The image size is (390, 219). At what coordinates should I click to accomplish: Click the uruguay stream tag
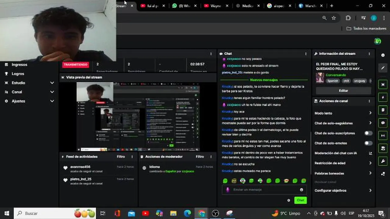tap(360, 81)
